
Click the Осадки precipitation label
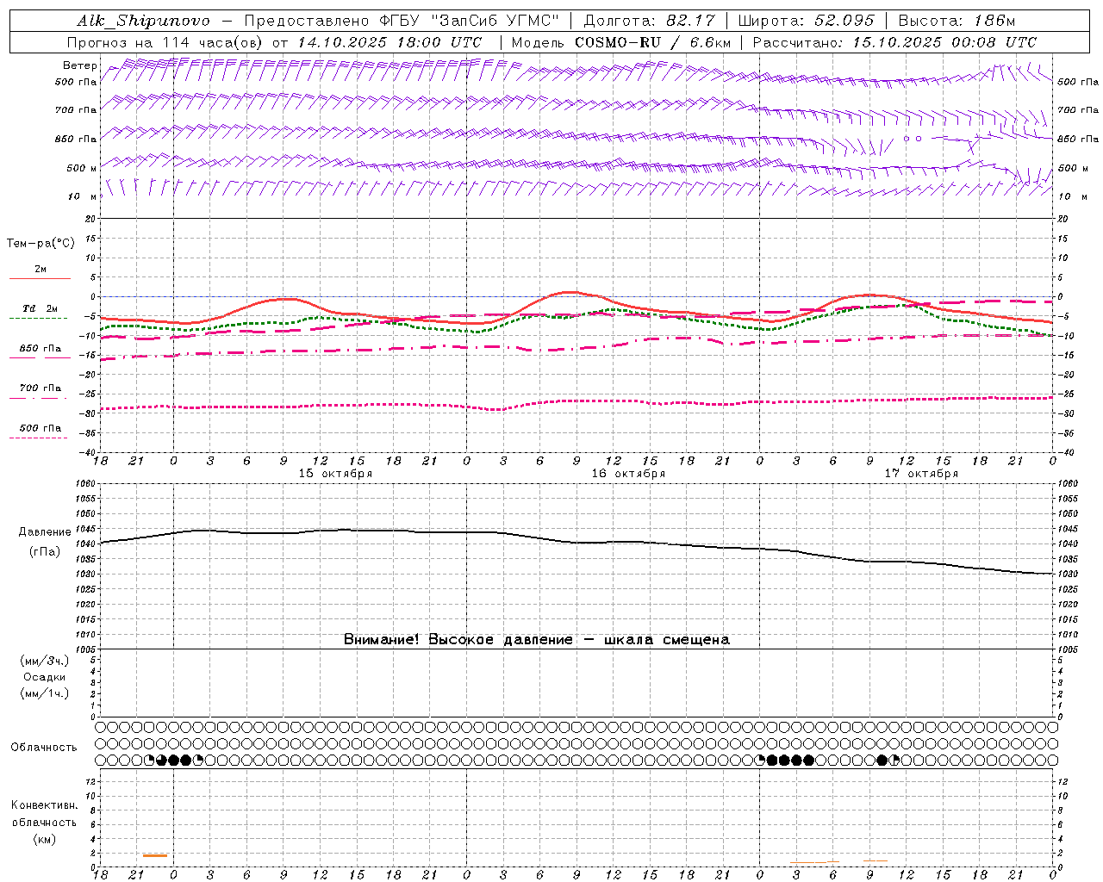[x=44, y=677]
